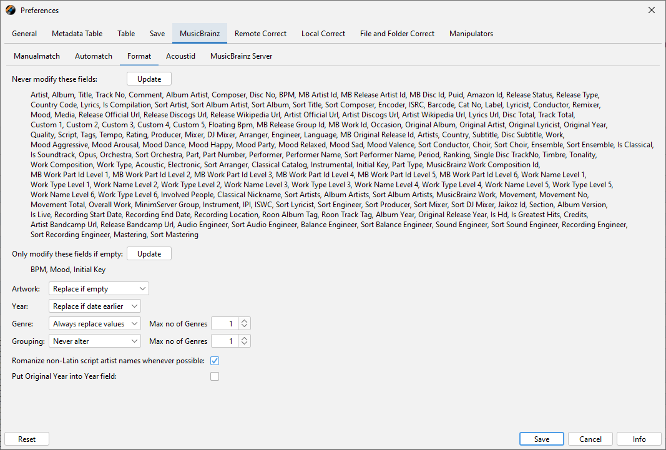Open the Artwork dropdown
The image size is (666, 450).
pyautogui.click(x=99, y=289)
